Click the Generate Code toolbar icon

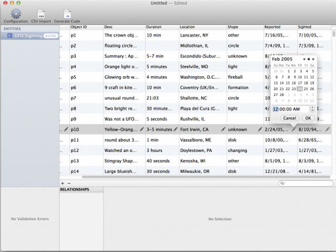coord(67,14)
